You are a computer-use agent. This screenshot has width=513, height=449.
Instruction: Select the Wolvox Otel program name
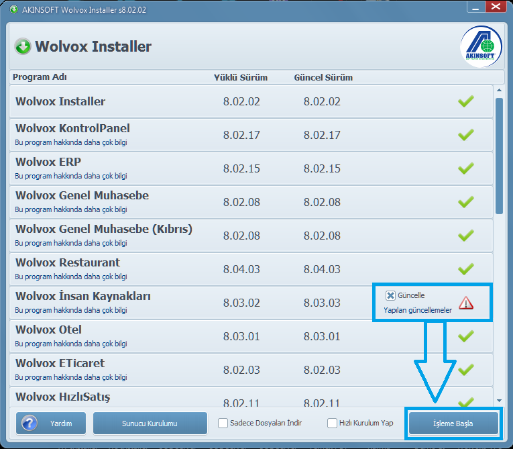48,330
